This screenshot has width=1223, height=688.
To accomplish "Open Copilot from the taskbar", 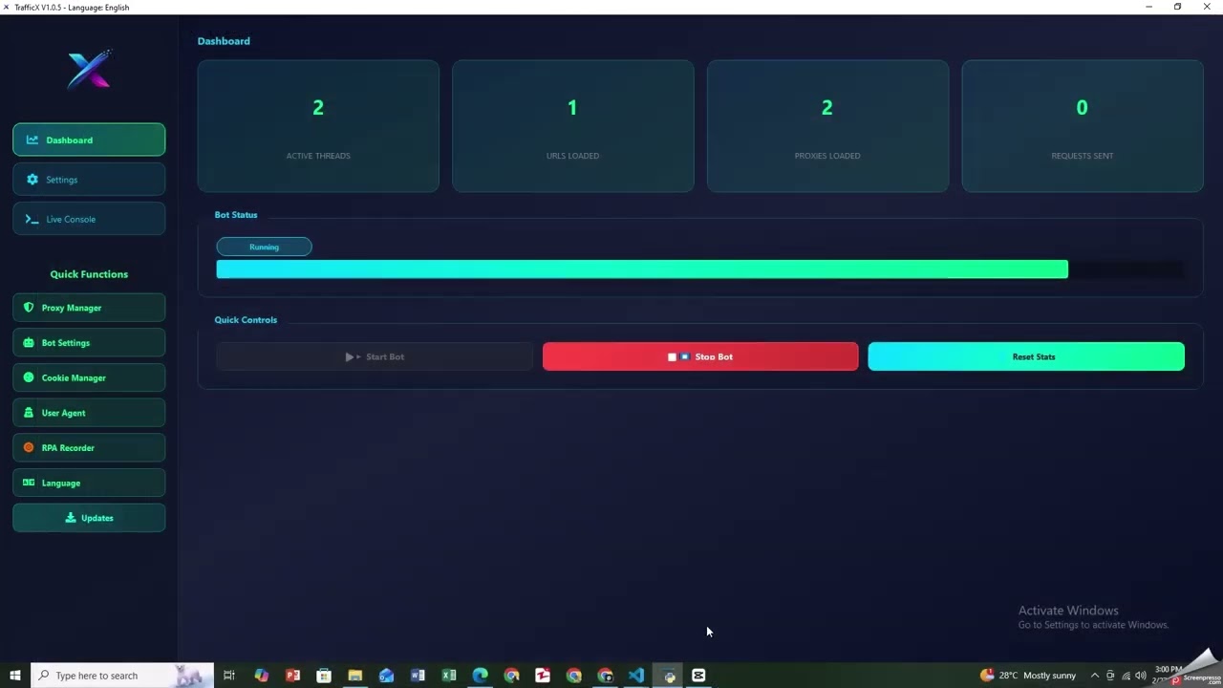I will tap(262, 676).
